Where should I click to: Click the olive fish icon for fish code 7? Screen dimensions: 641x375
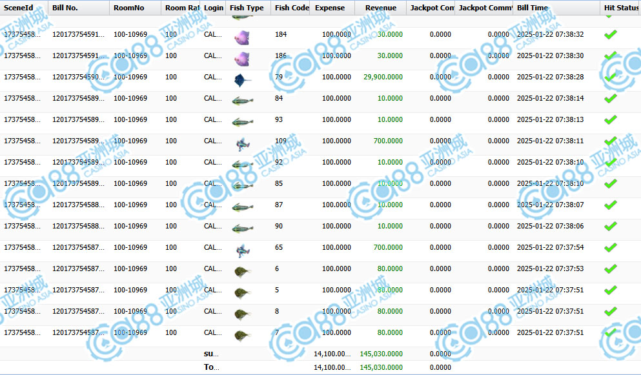click(243, 336)
